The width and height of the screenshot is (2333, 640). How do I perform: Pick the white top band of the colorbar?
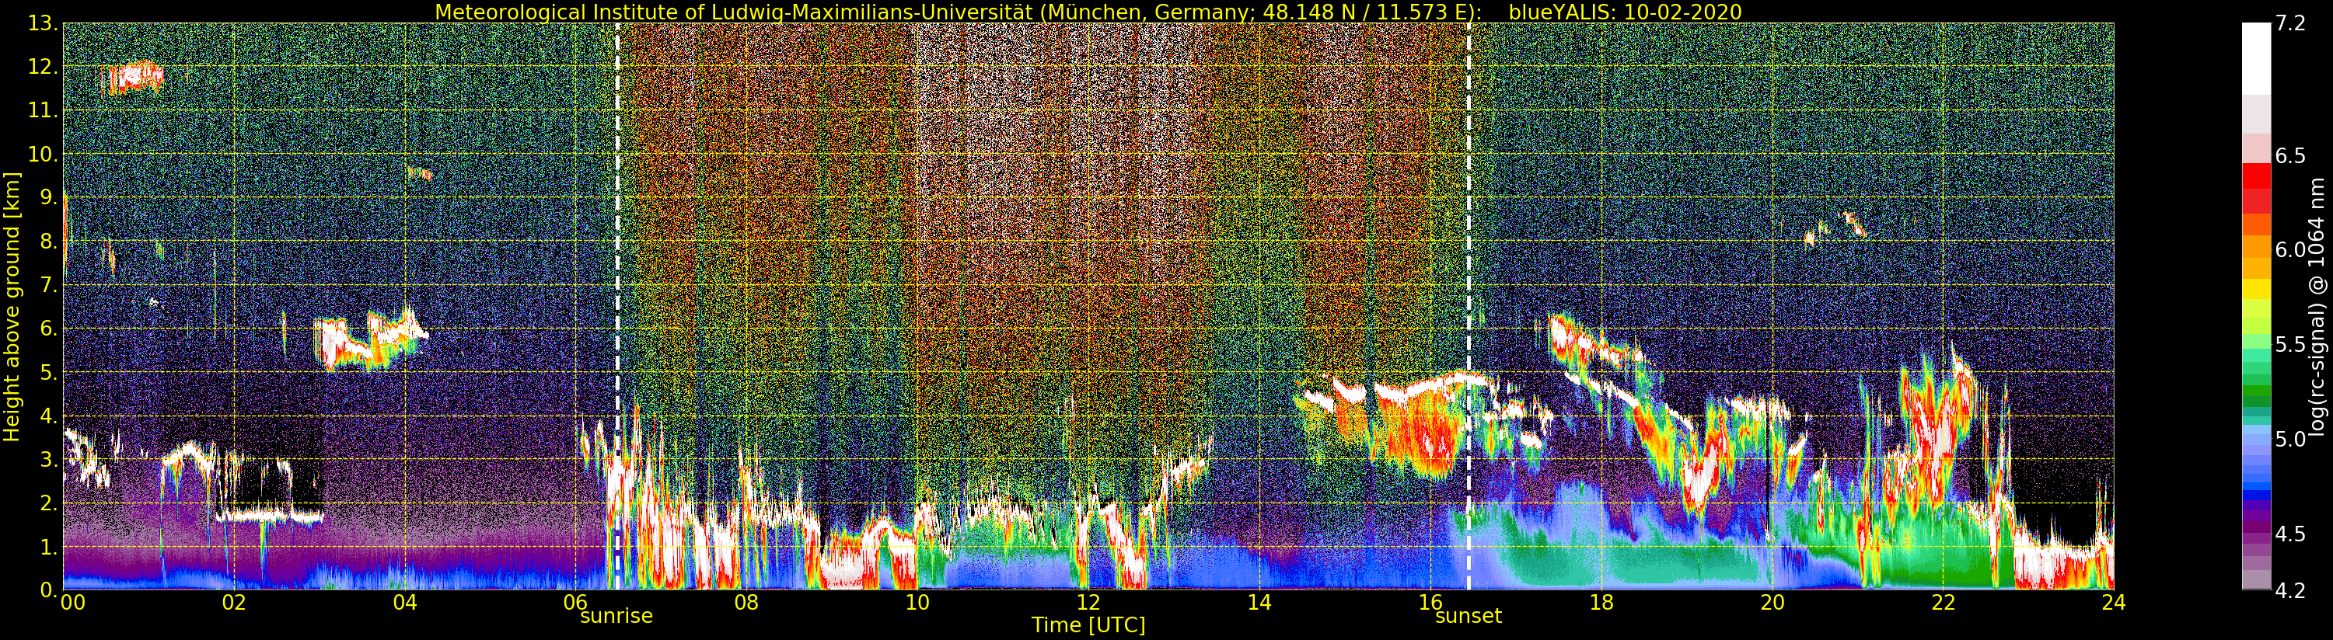pos(2256,59)
